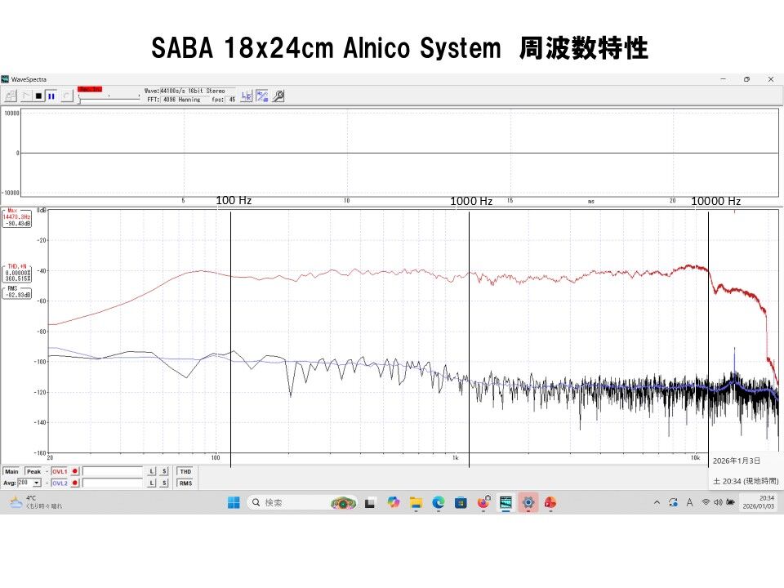
Task: Click the open file icon in WaveSpectra toolbar
Action: pyautogui.click(x=11, y=96)
